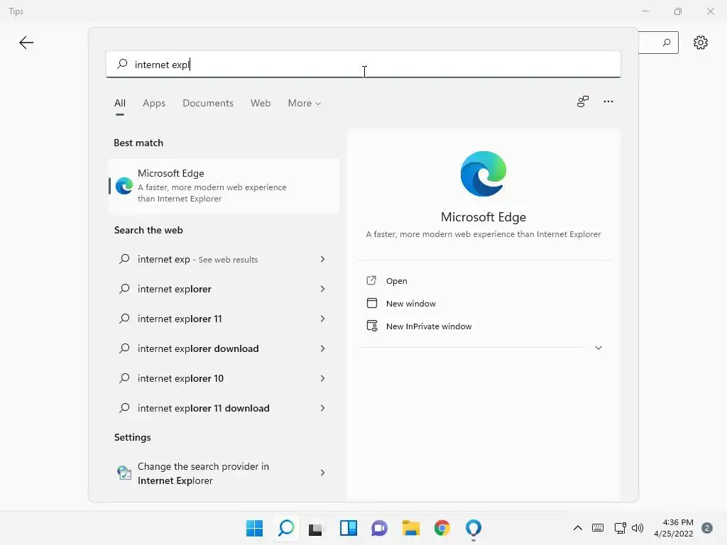Select 'internet explorer download' suggestion text
The image size is (727, 545).
[x=198, y=348]
